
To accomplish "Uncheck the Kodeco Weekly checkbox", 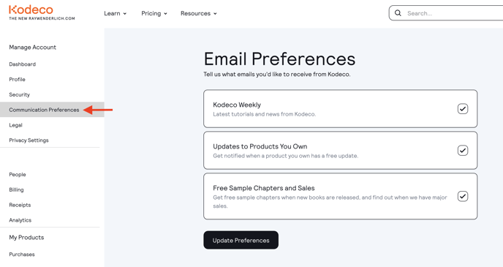I will coord(463,109).
